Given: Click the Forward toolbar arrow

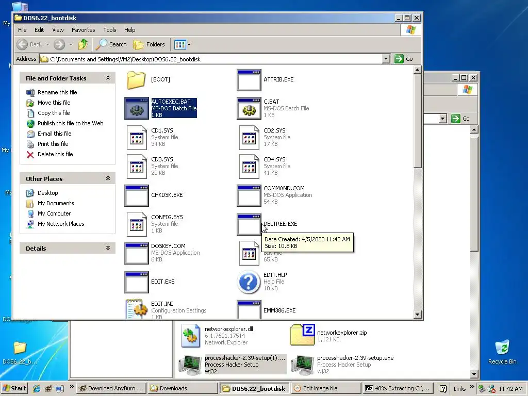Looking at the screenshot, I should point(59,44).
